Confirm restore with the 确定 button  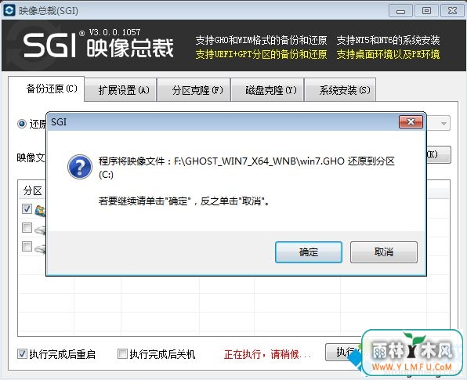coord(309,252)
